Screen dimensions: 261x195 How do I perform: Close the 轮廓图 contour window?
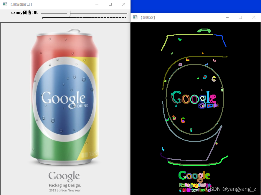coord(254,17)
